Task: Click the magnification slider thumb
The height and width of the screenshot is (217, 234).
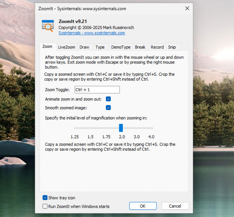Action: 121,128
